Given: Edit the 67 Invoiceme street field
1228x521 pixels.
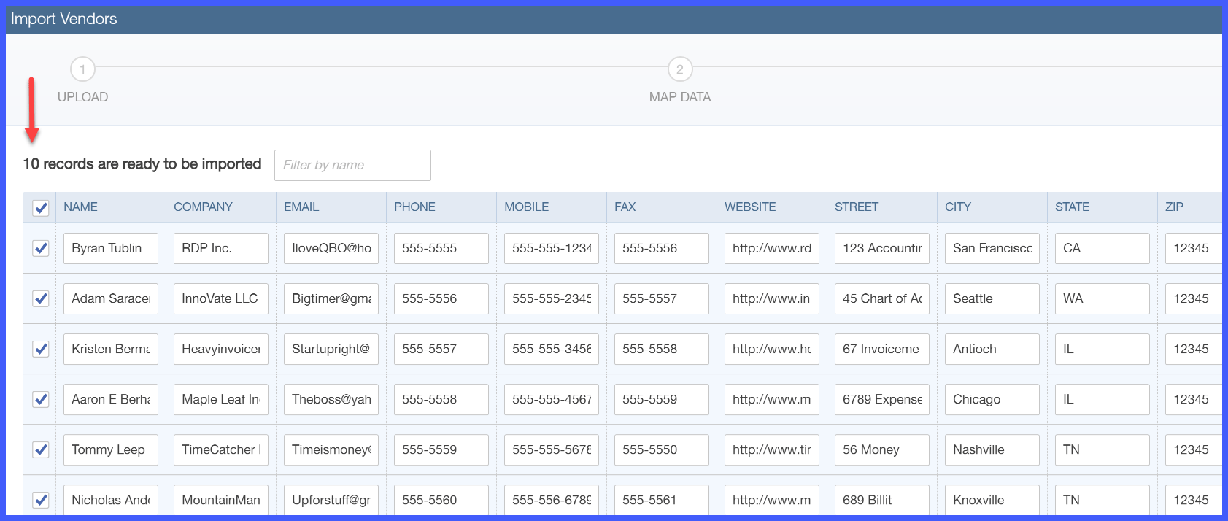Looking at the screenshot, I should pos(882,349).
